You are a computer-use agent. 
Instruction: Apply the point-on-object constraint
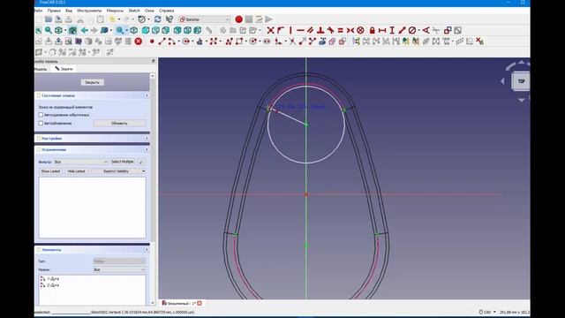[281, 30]
